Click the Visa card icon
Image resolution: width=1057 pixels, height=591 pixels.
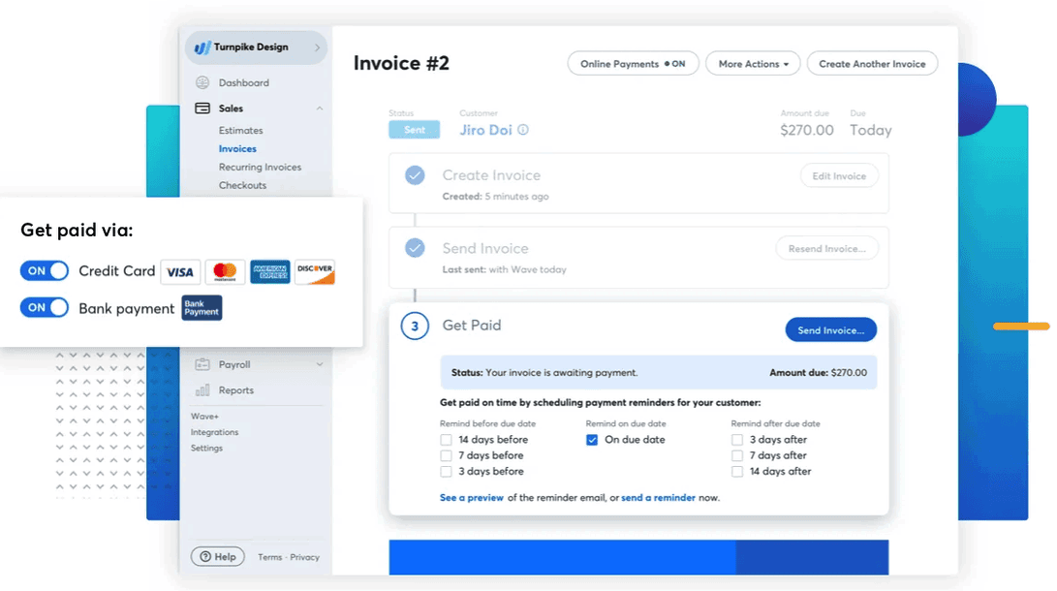tap(180, 272)
